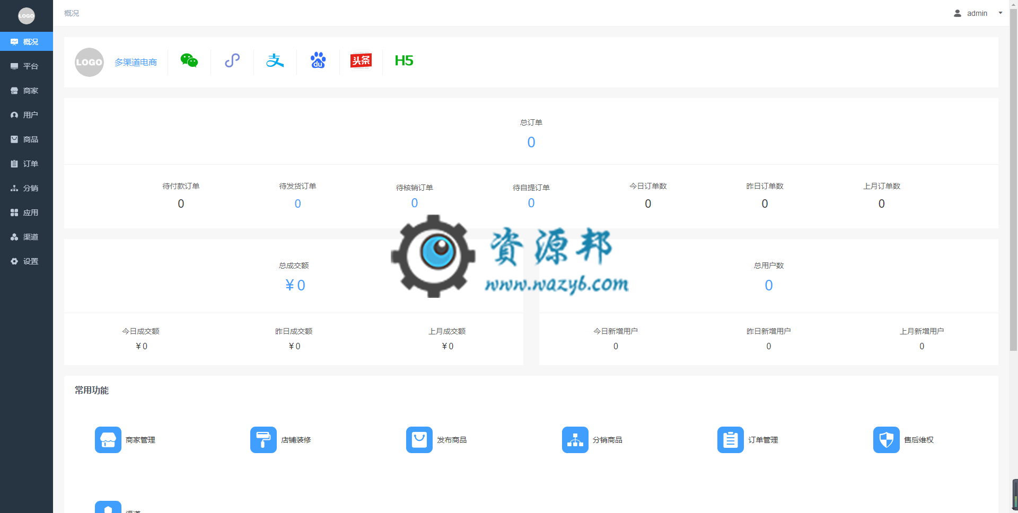Open 商家 sidebar menu

[27, 91]
